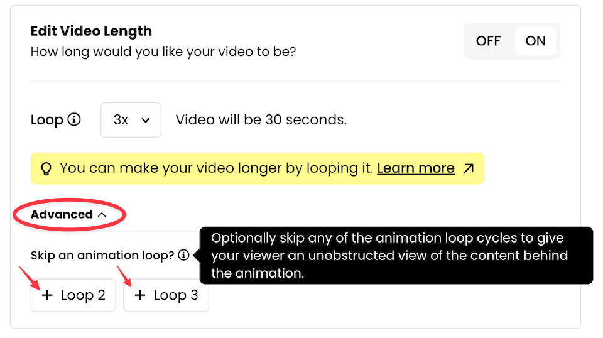Switch Edit Video Length to ON
Image resolution: width=603 pixels, height=338 pixels.
535,41
